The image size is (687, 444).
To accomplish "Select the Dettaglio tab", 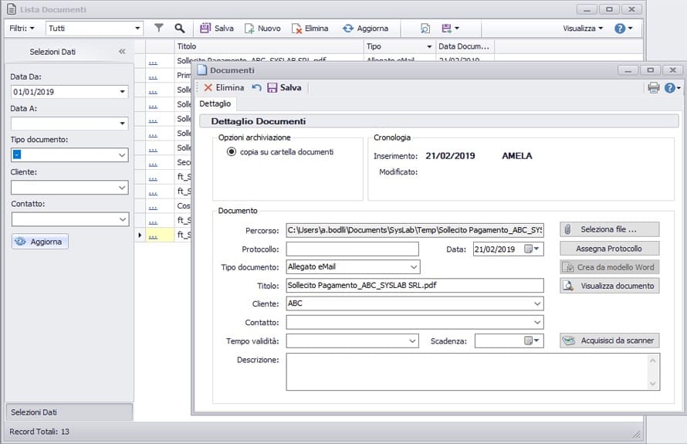I will 215,103.
